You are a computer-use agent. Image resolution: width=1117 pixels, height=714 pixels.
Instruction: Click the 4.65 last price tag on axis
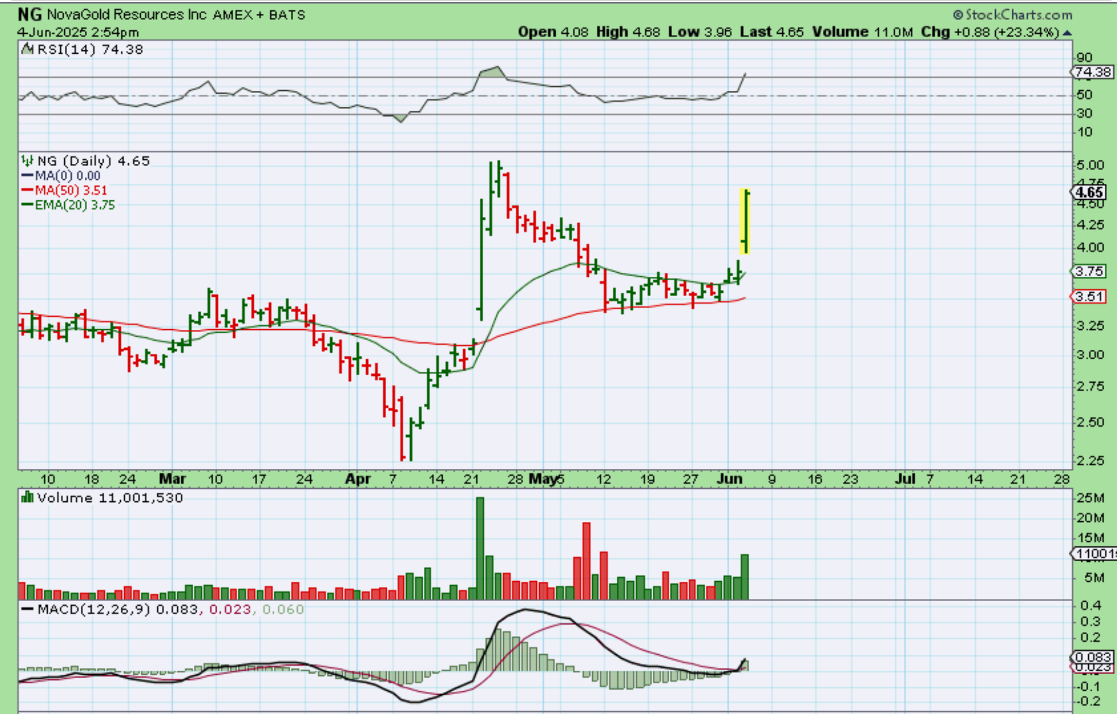click(1089, 192)
